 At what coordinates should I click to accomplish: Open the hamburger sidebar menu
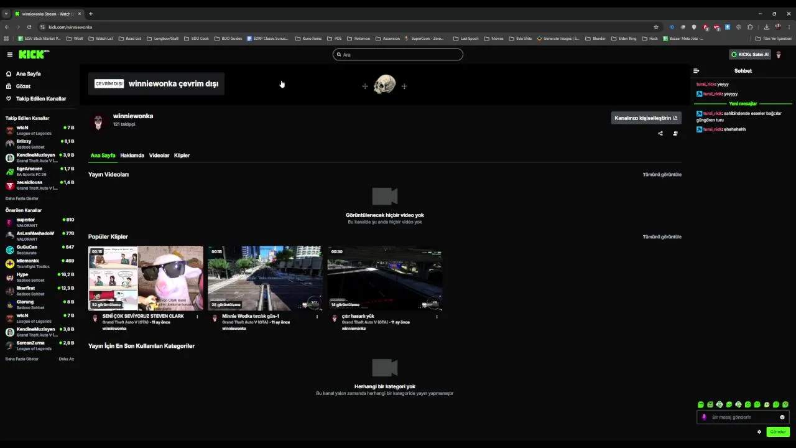click(10, 55)
